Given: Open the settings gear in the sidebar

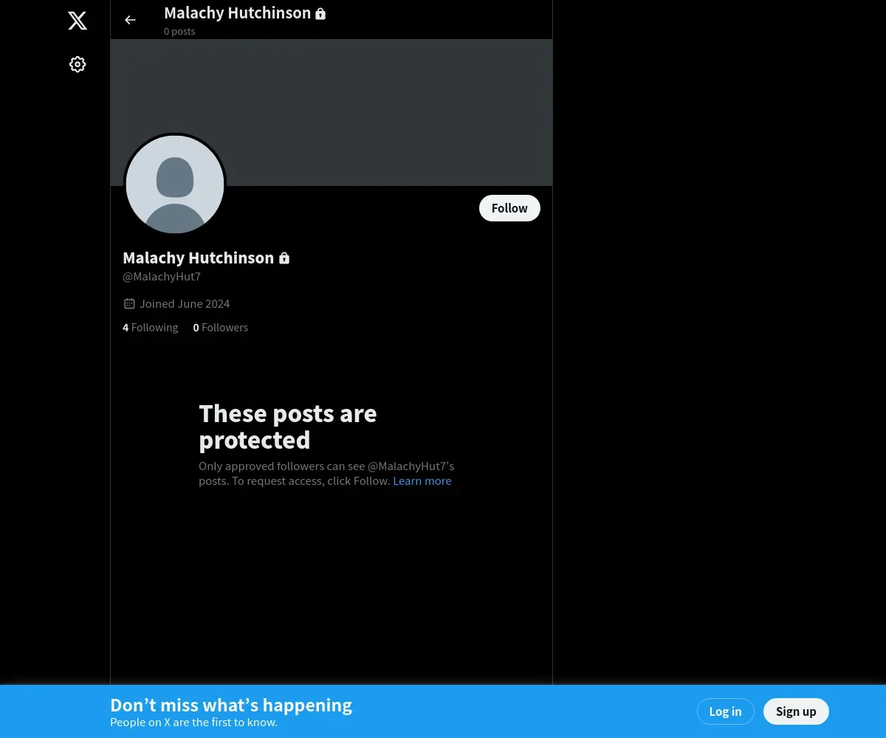Looking at the screenshot, I should click(78, 64).
